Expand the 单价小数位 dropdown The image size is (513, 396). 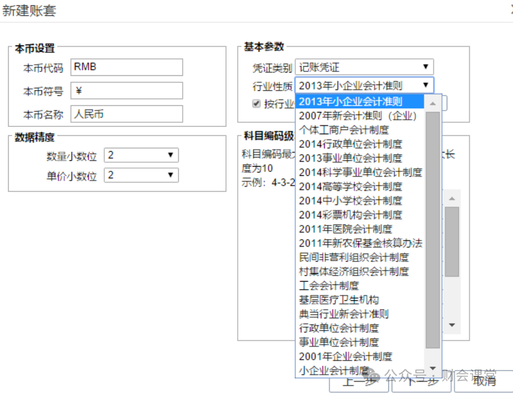pyautogui.click(x=141, y=175)
